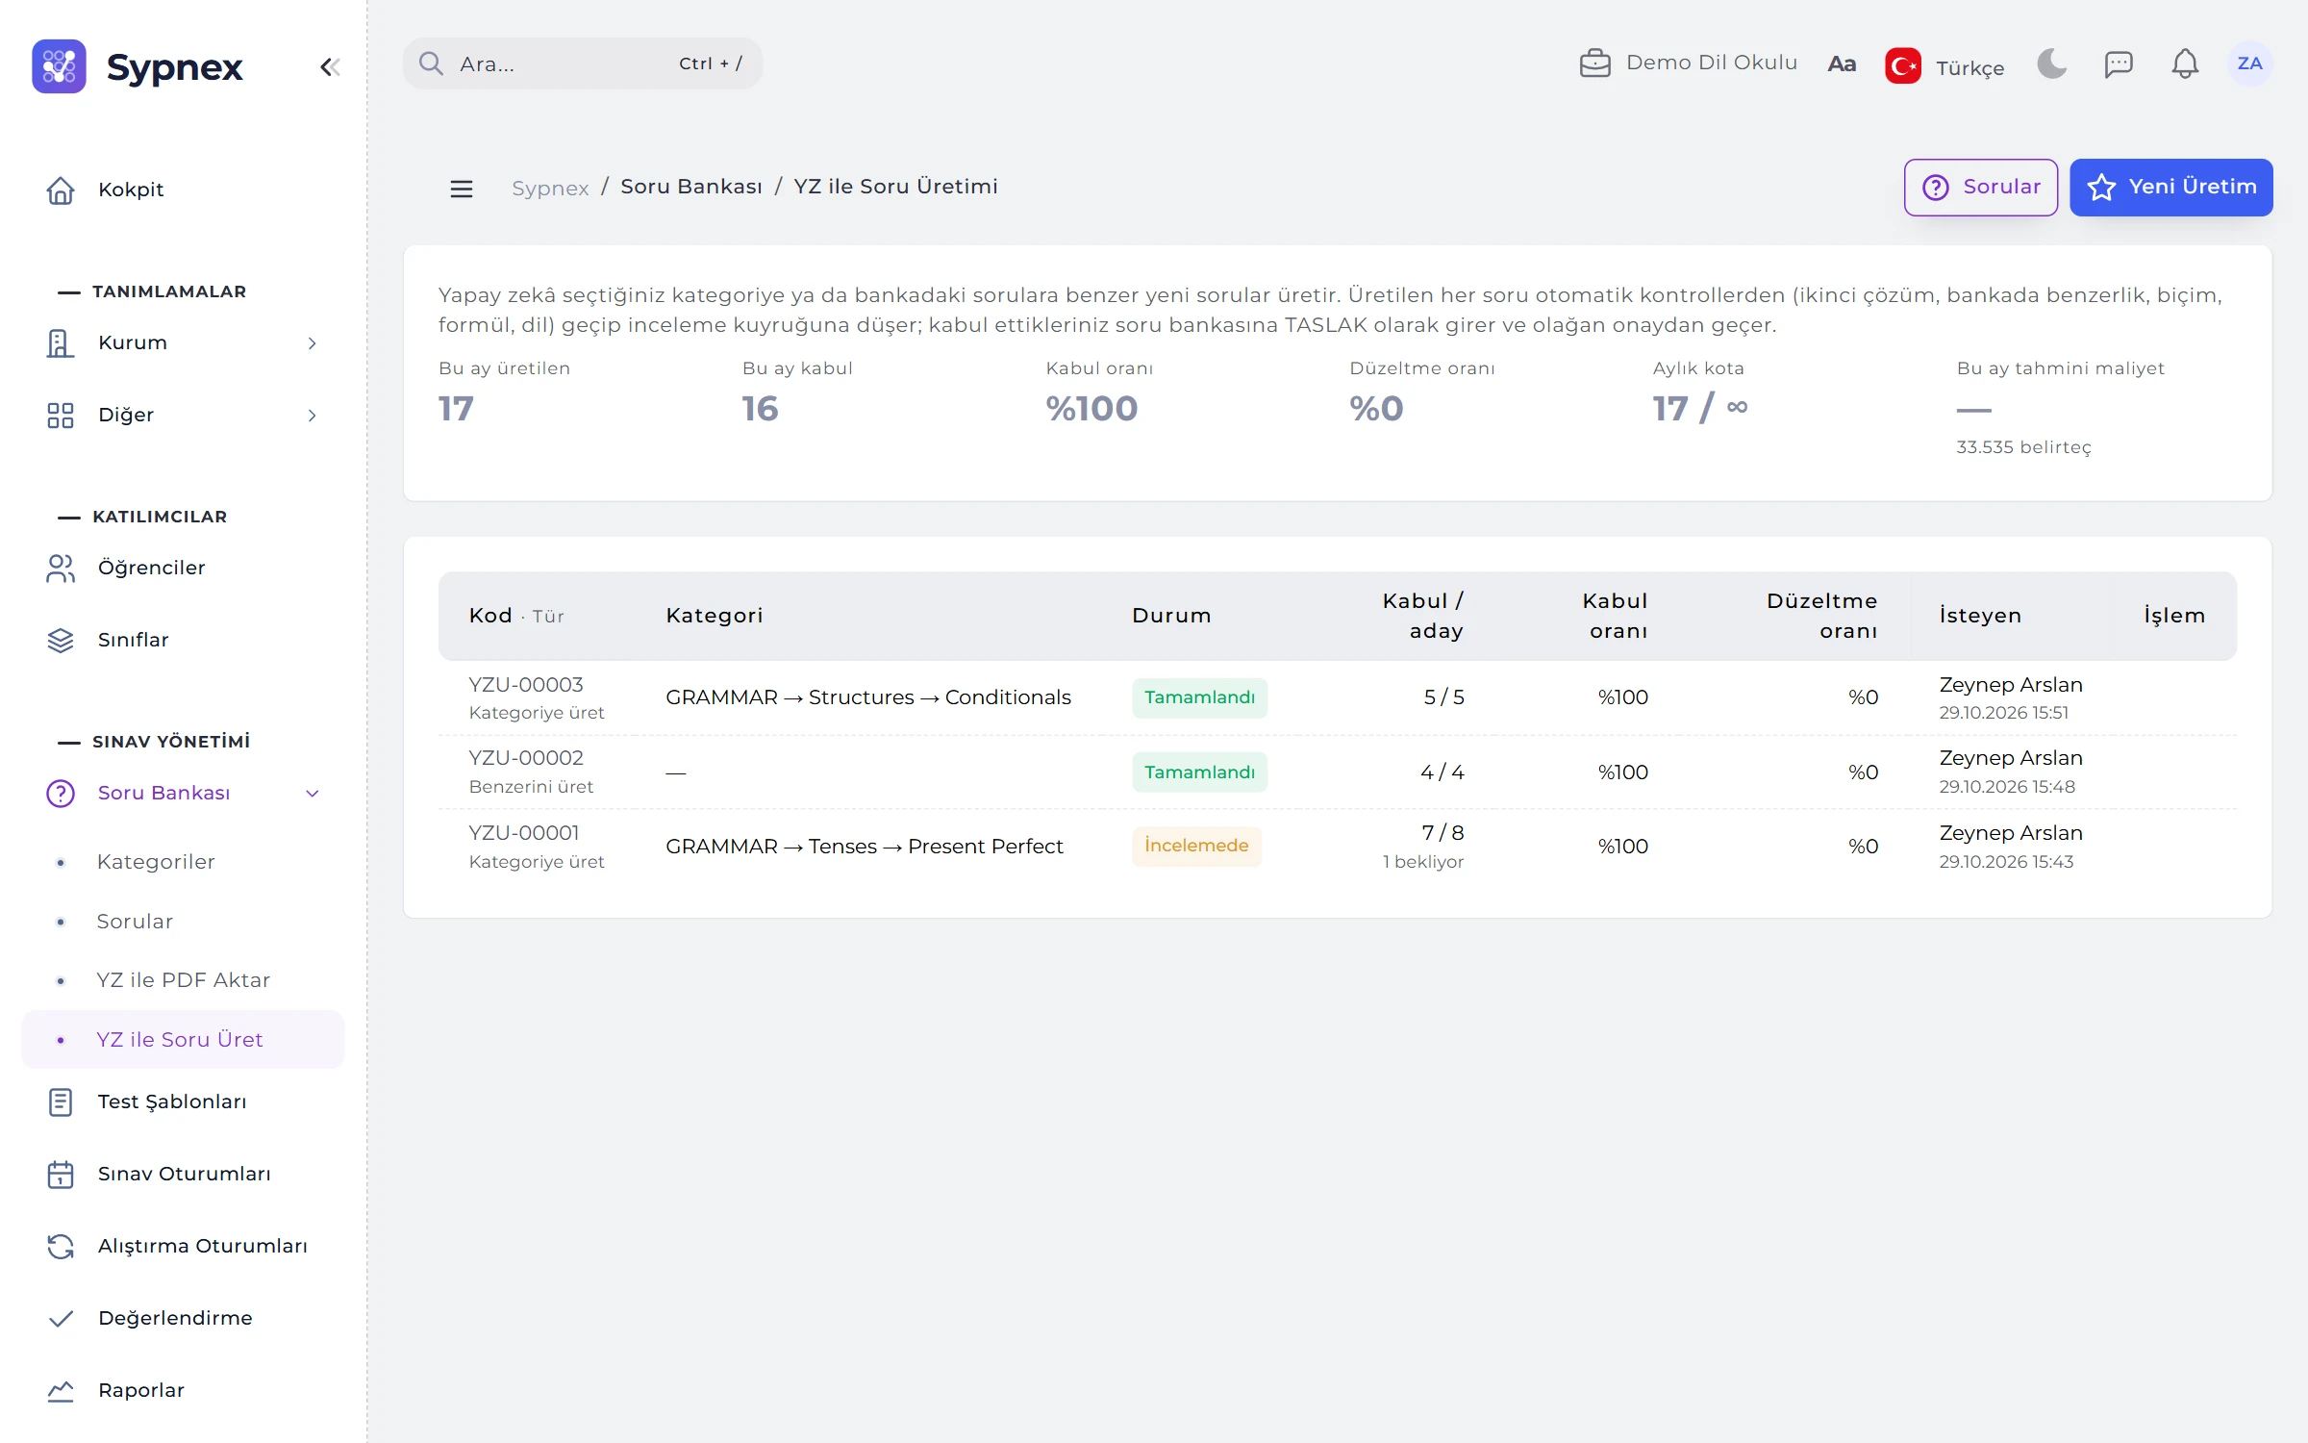Collapse the Soru Bankası submenu chevron
Viewport: 2308px width, 1443px height.
(x=312, y=794)
